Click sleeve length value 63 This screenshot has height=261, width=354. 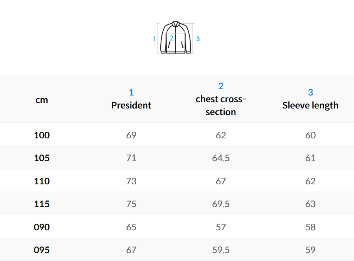pyautogui.click(x=310, y=204)
